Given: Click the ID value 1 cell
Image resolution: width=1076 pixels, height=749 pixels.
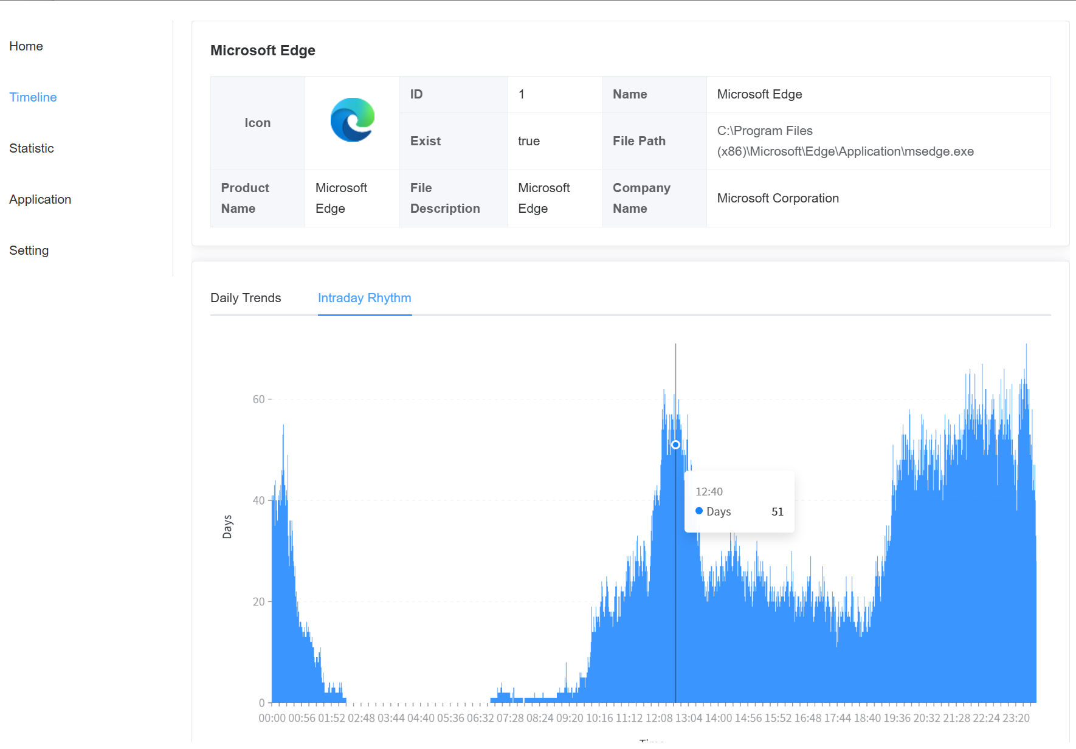Looking at the screenshot, I should [555, 94].
